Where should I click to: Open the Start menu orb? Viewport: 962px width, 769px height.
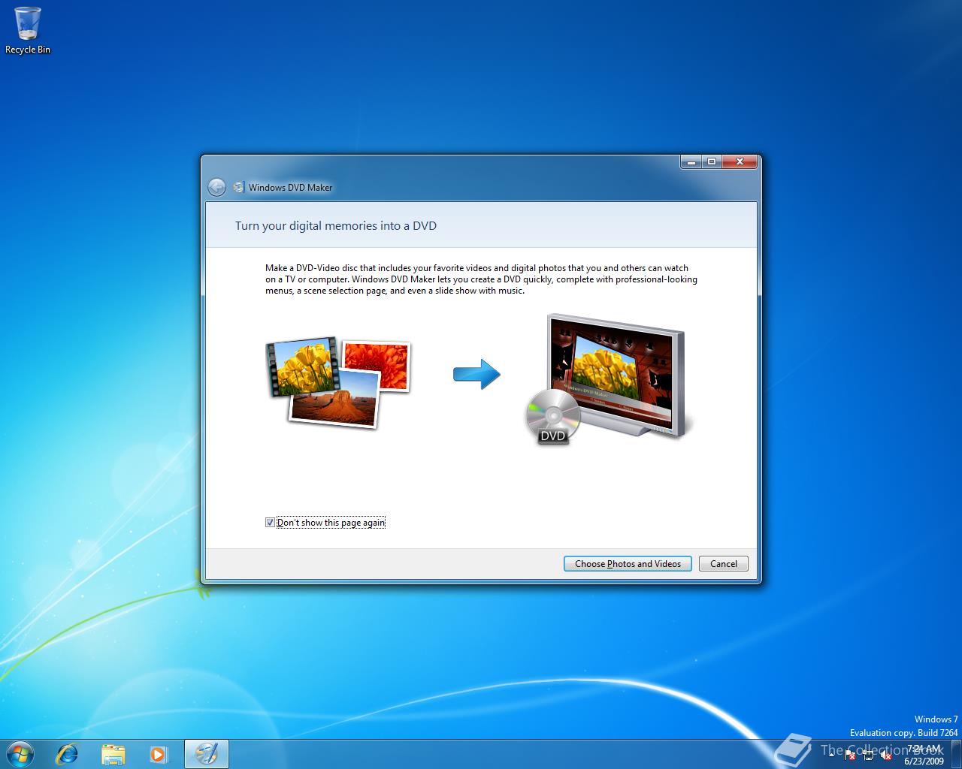click(x=20, y=753)
